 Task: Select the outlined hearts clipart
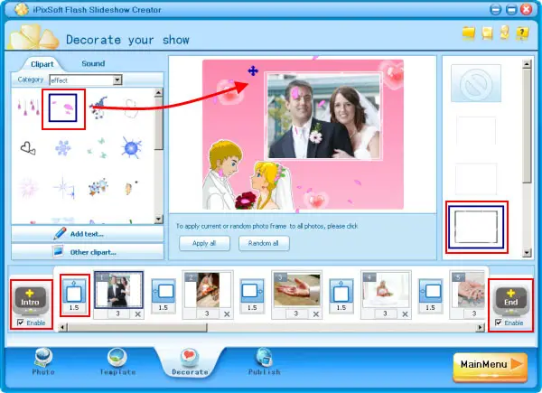pyautogui.click(x=28, y=148)
